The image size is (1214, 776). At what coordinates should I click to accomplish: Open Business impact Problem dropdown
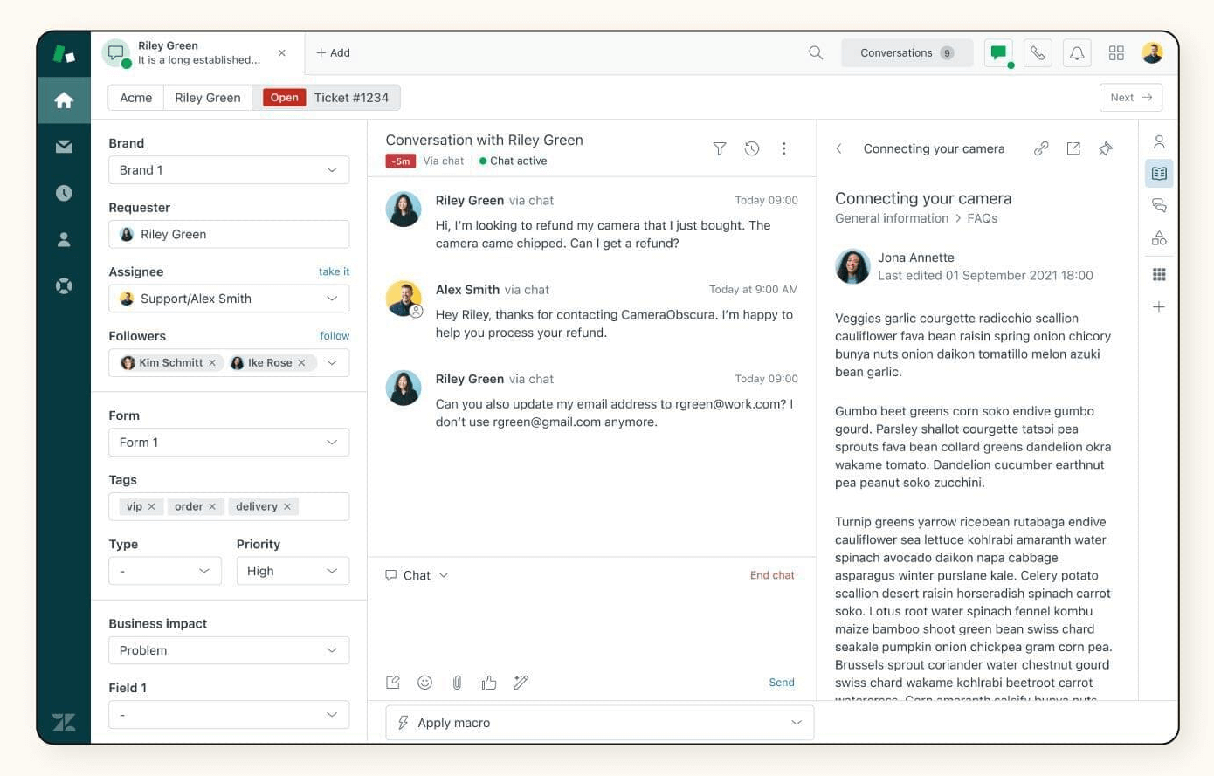coord(229,650)
